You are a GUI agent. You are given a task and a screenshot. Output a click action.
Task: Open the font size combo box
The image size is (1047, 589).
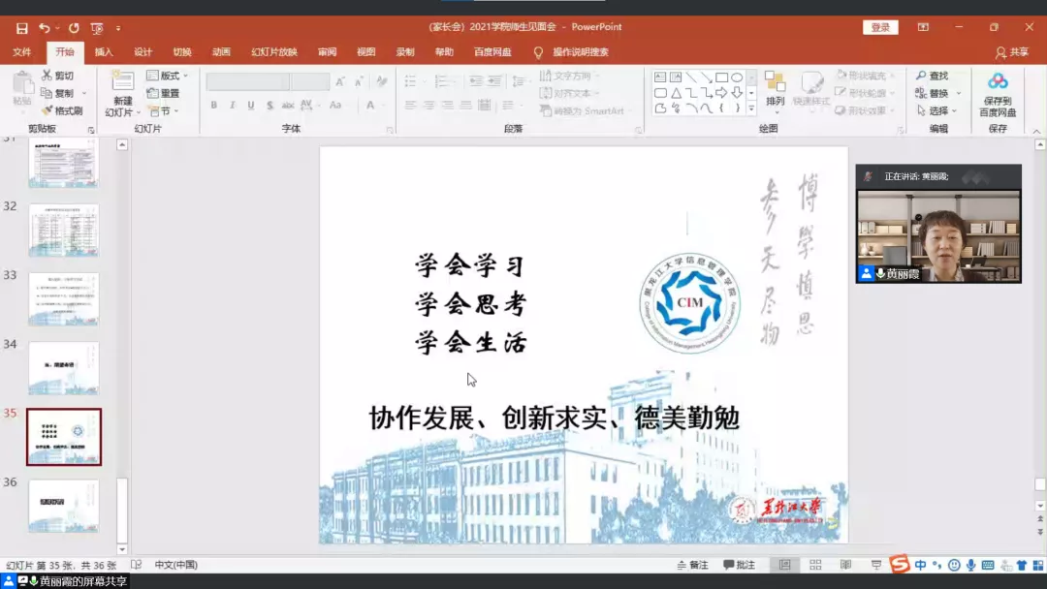(310, 81)
